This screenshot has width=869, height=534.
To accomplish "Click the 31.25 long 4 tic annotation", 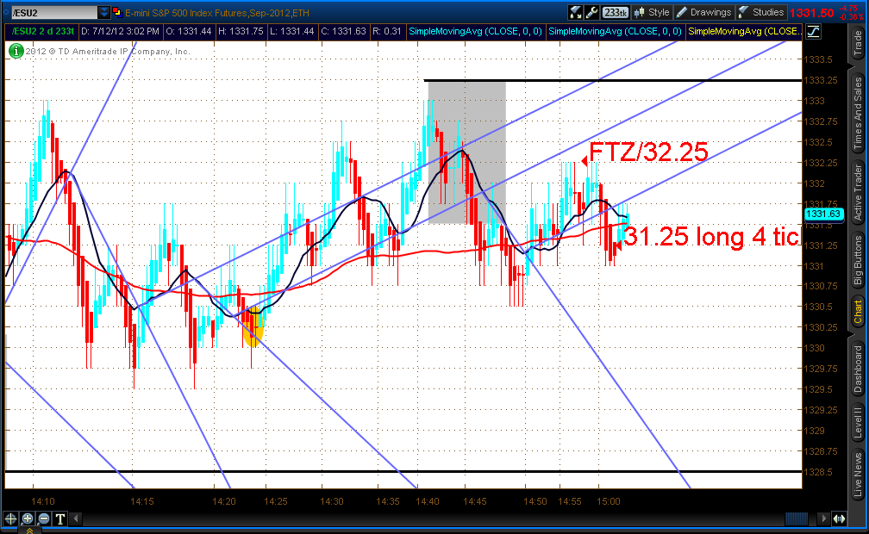I will (x=713, y=237).
